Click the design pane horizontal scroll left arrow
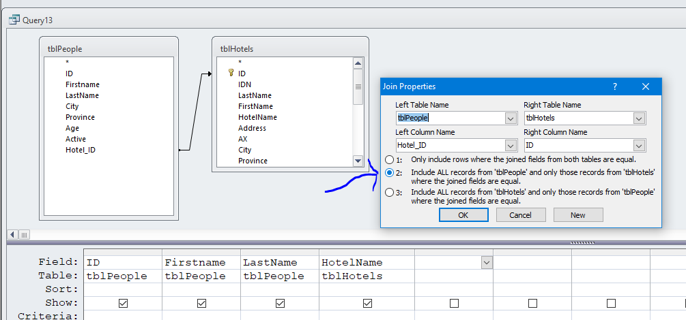Image resolution: width=686 pixels, height=320 pixels. (x=13, y=234)
